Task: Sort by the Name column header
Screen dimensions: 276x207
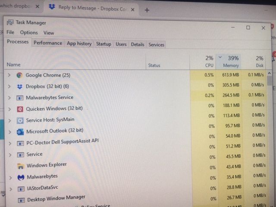Action: pyautogui.click(x=13, y=65)
